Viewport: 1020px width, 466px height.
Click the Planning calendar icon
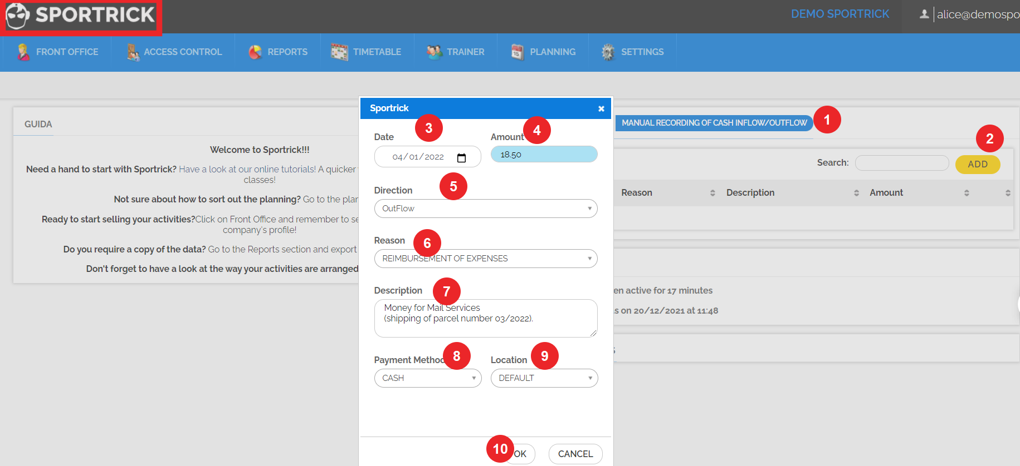pos(518,52)
